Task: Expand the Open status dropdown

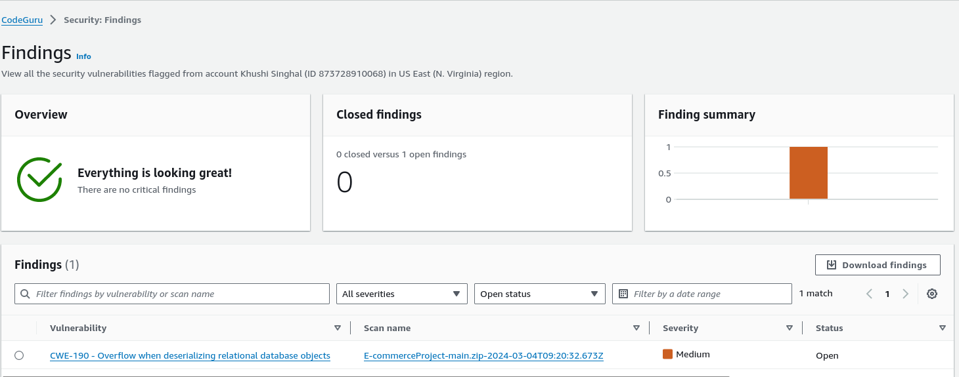Action: pos(539,294)
